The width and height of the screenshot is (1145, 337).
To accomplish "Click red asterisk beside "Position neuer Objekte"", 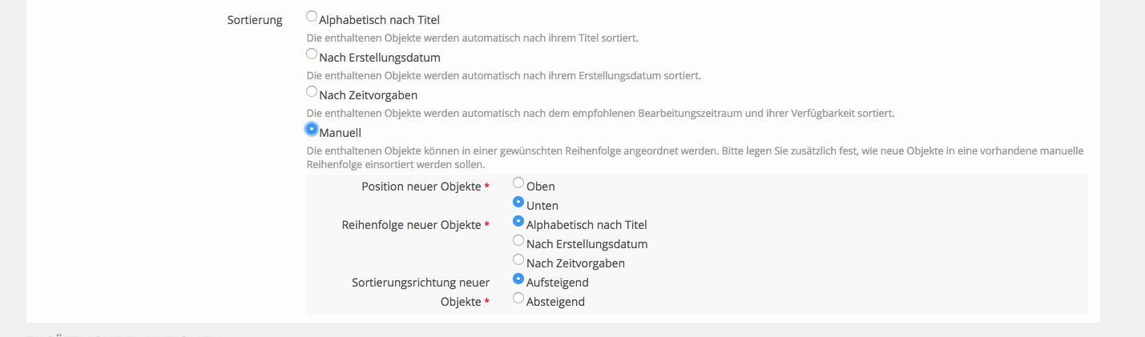I will 487,187.
